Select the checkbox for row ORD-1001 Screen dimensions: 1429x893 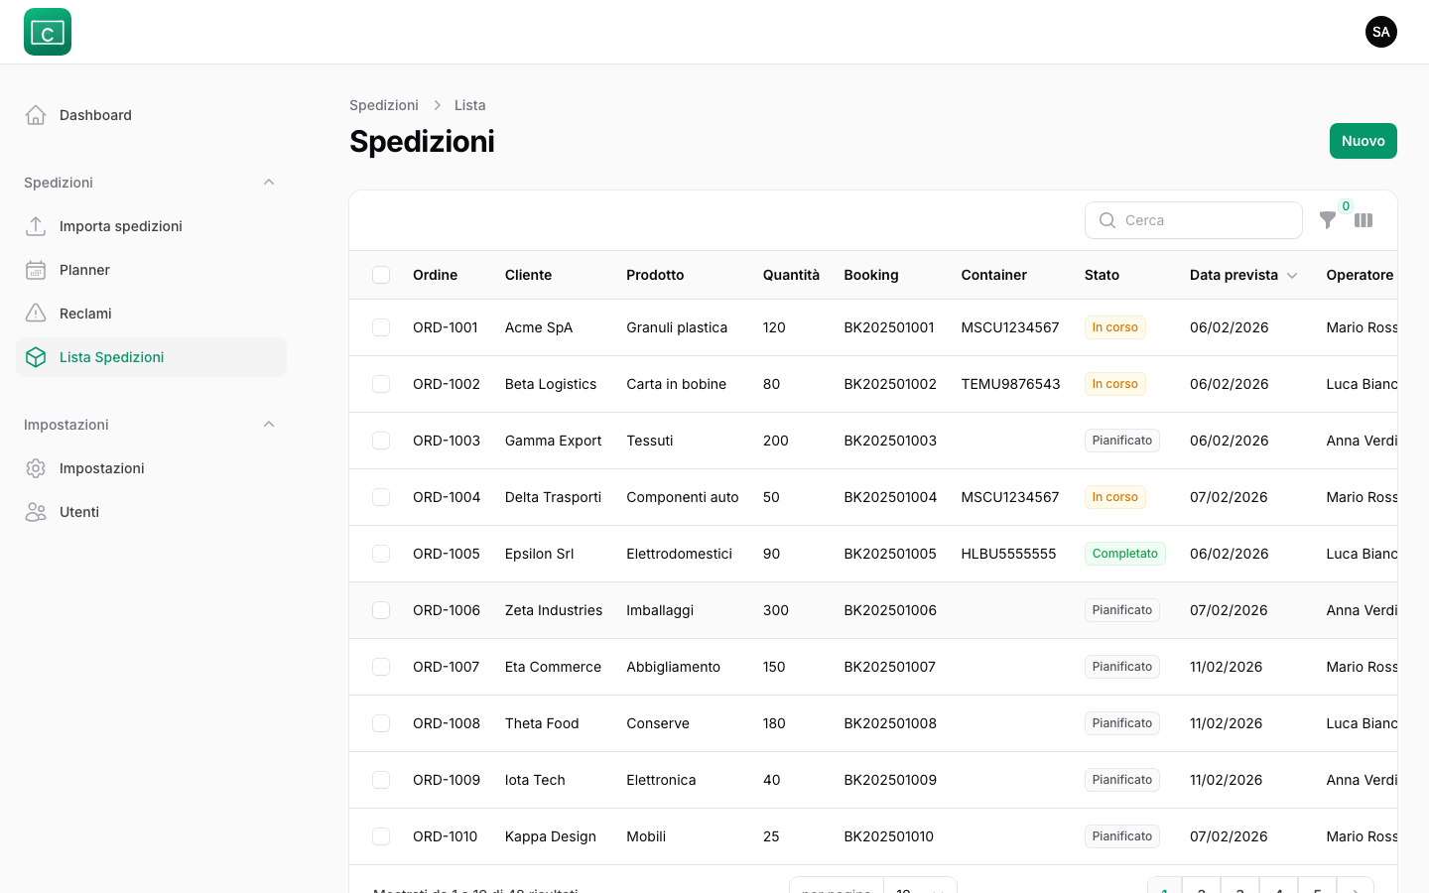381,327
